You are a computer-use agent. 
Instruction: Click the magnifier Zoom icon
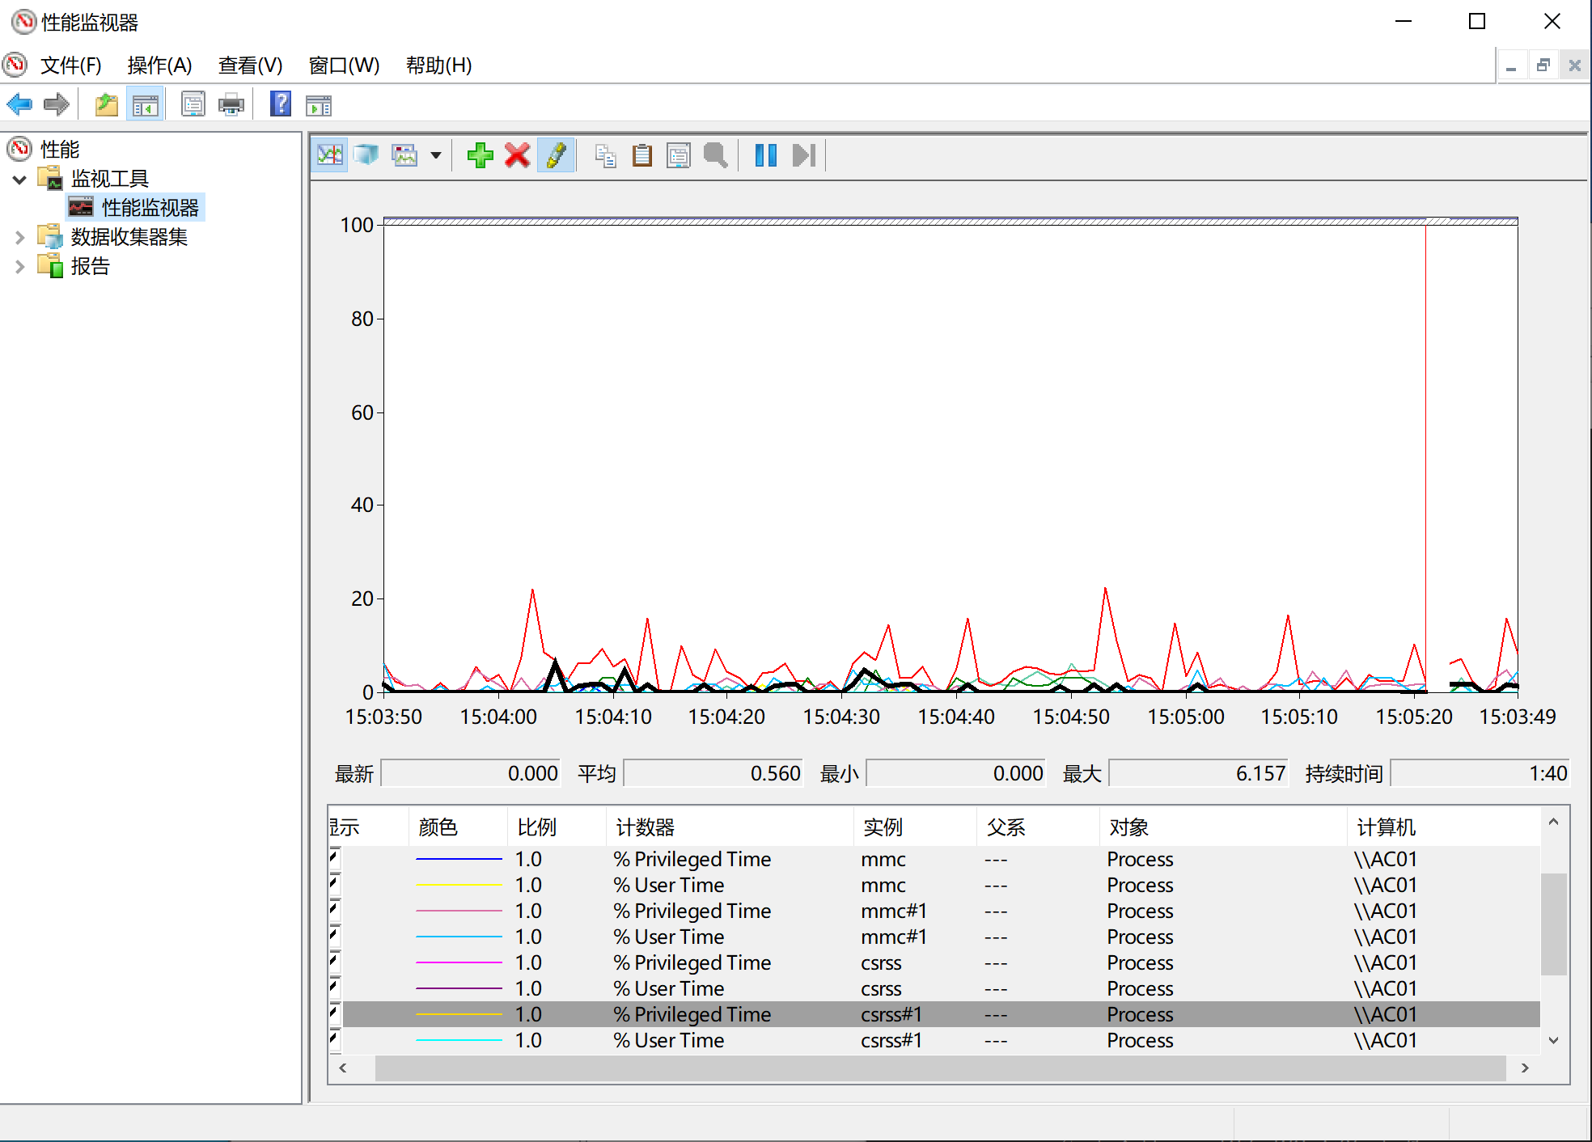pyautogui.click(x=715, y=155)
